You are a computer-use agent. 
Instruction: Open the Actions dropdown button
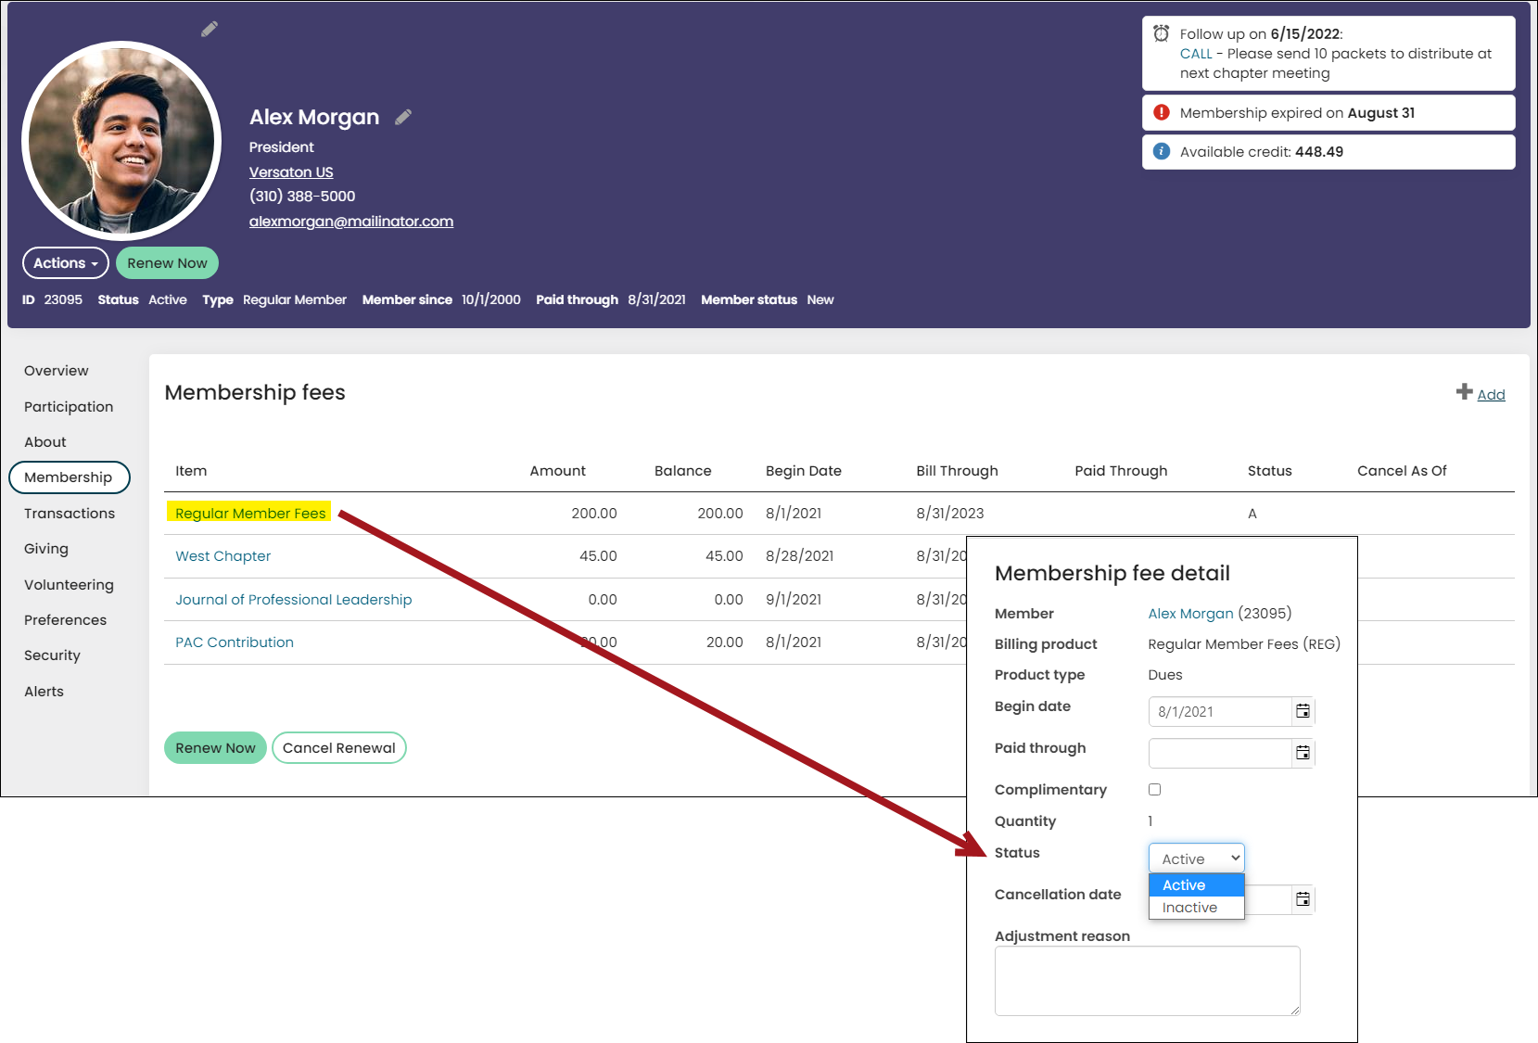[x=66, y=263]
